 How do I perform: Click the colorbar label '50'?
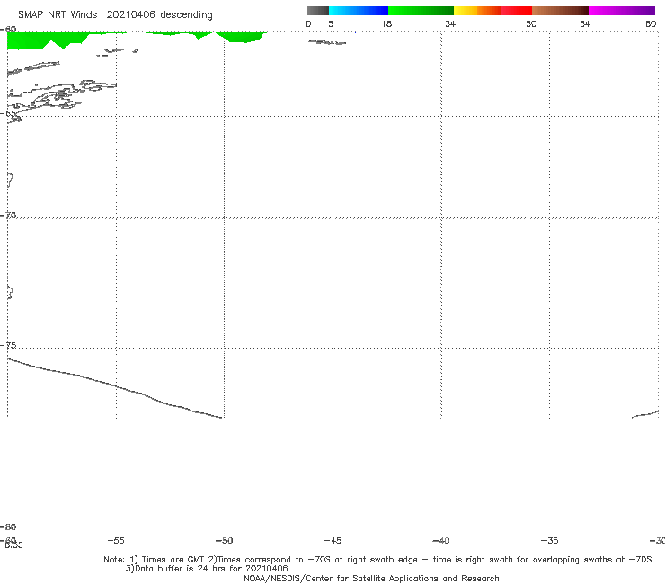[x=531, y=23]
